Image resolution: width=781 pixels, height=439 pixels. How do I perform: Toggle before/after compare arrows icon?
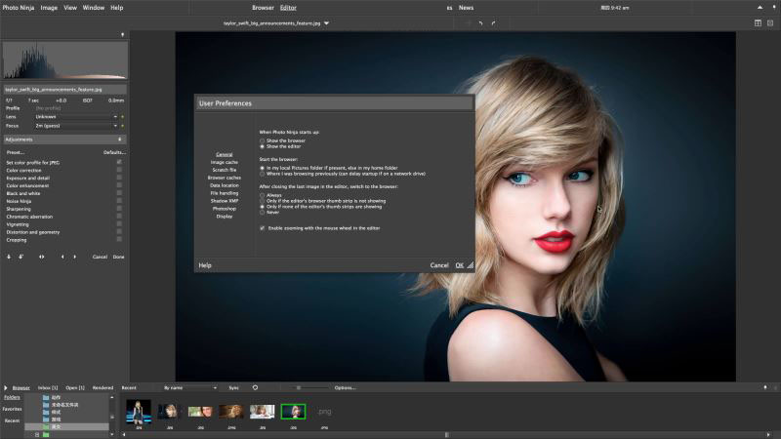[x=42, y=257]
